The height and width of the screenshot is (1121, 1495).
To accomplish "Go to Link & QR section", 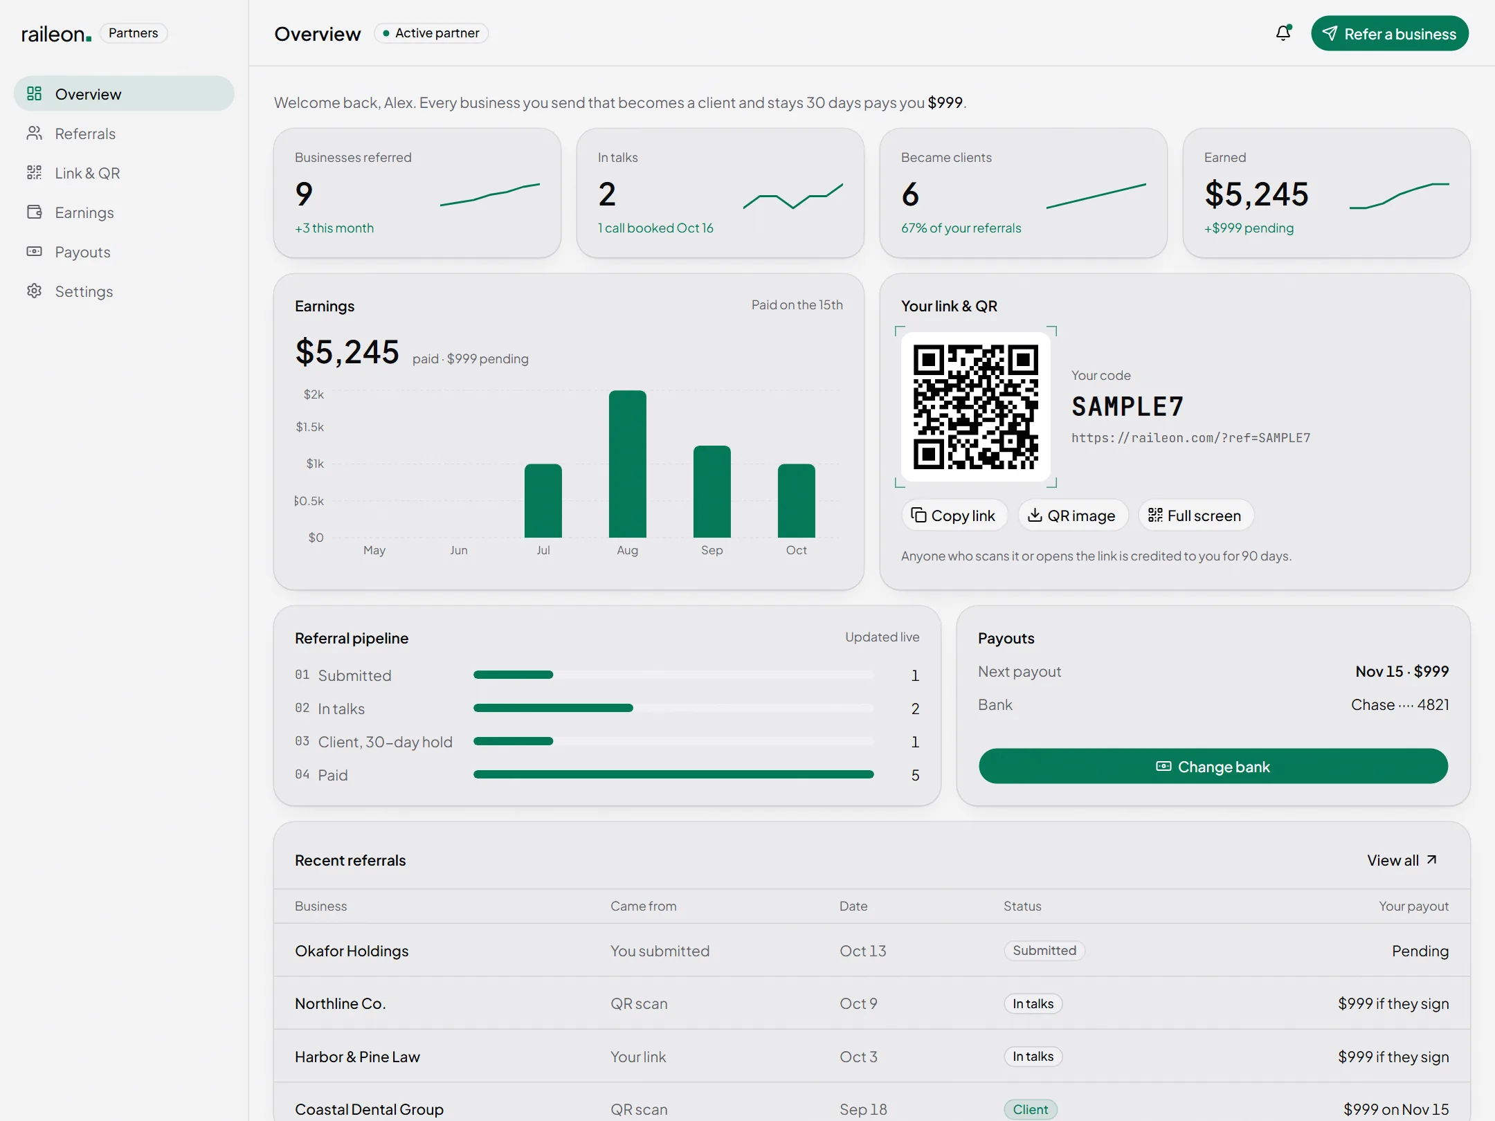I will point(124,172).
